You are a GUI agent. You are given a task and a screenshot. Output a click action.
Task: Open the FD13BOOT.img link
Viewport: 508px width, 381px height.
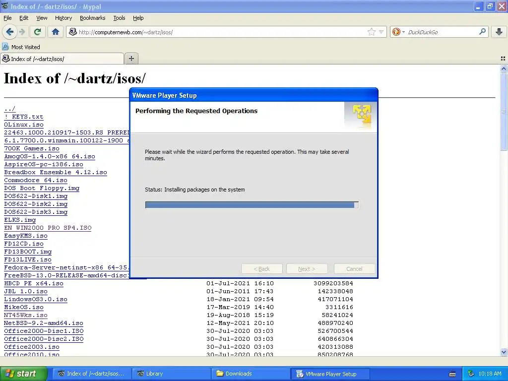(x=28, y=252)
